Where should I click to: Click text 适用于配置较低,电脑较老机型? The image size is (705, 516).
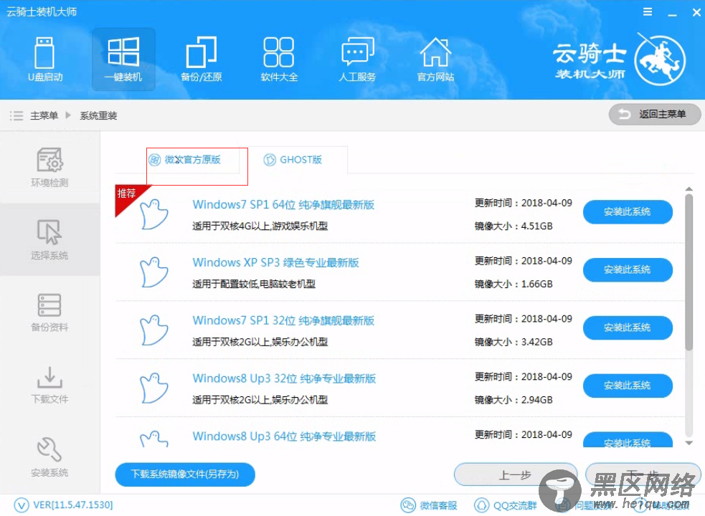coord(254,284)
